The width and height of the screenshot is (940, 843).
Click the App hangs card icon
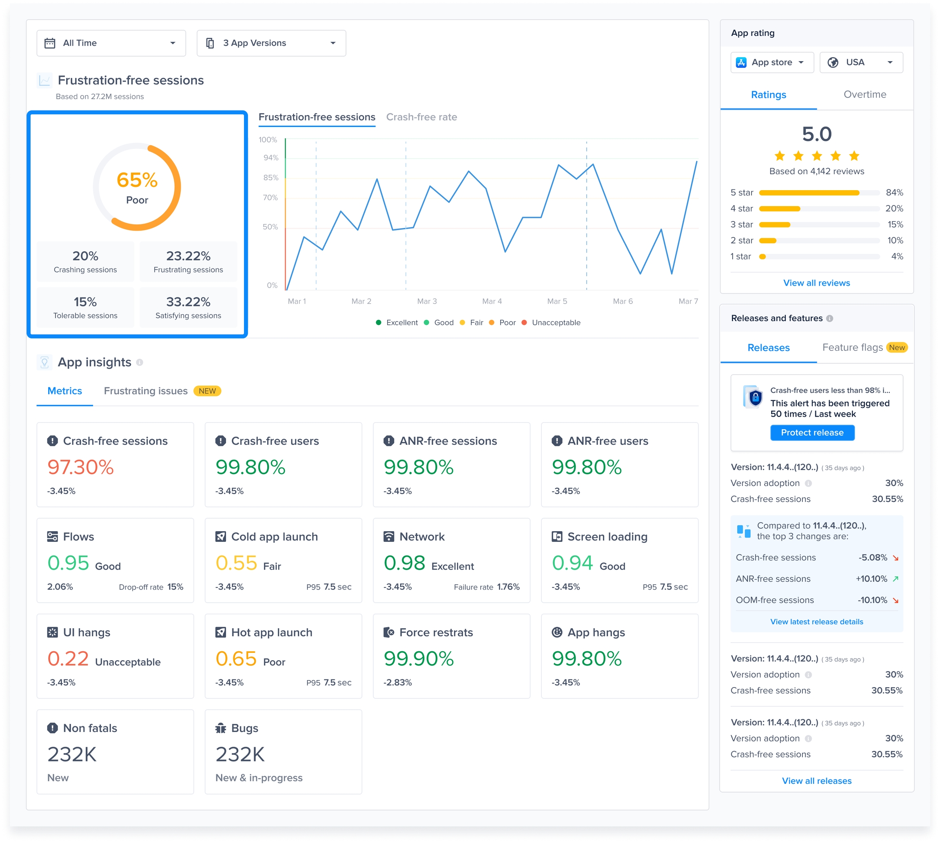tap(557, 632)
